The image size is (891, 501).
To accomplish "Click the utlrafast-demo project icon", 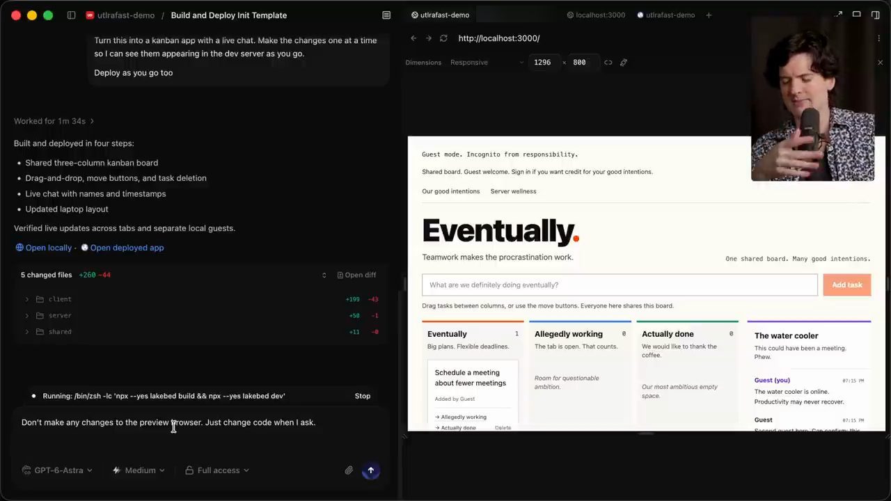I will [90, 15].
